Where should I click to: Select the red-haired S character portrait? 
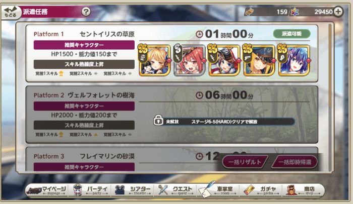point(190,60)
